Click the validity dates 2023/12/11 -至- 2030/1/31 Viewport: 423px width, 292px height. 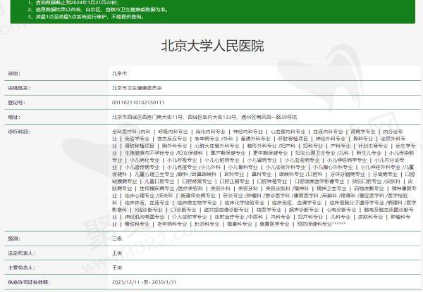[144, 282]
